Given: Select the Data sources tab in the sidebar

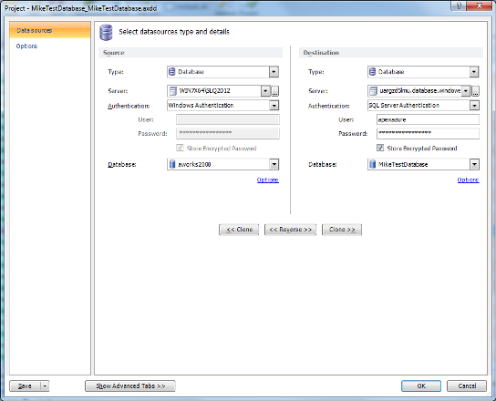Looking at the screenshot, I should coord(50,30).
